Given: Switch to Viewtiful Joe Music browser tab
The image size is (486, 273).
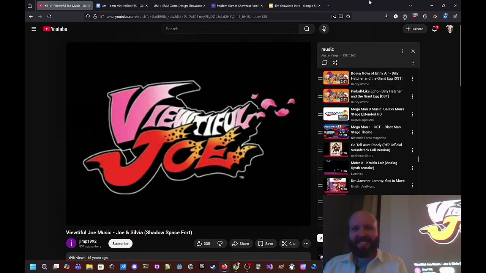Looking at the screenshot, I should pyautogui.click(x=65, y=6).
